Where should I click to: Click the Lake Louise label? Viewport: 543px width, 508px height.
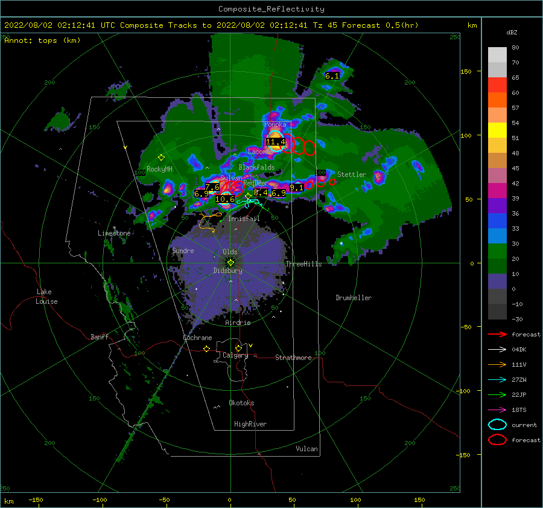coord(46,297)
